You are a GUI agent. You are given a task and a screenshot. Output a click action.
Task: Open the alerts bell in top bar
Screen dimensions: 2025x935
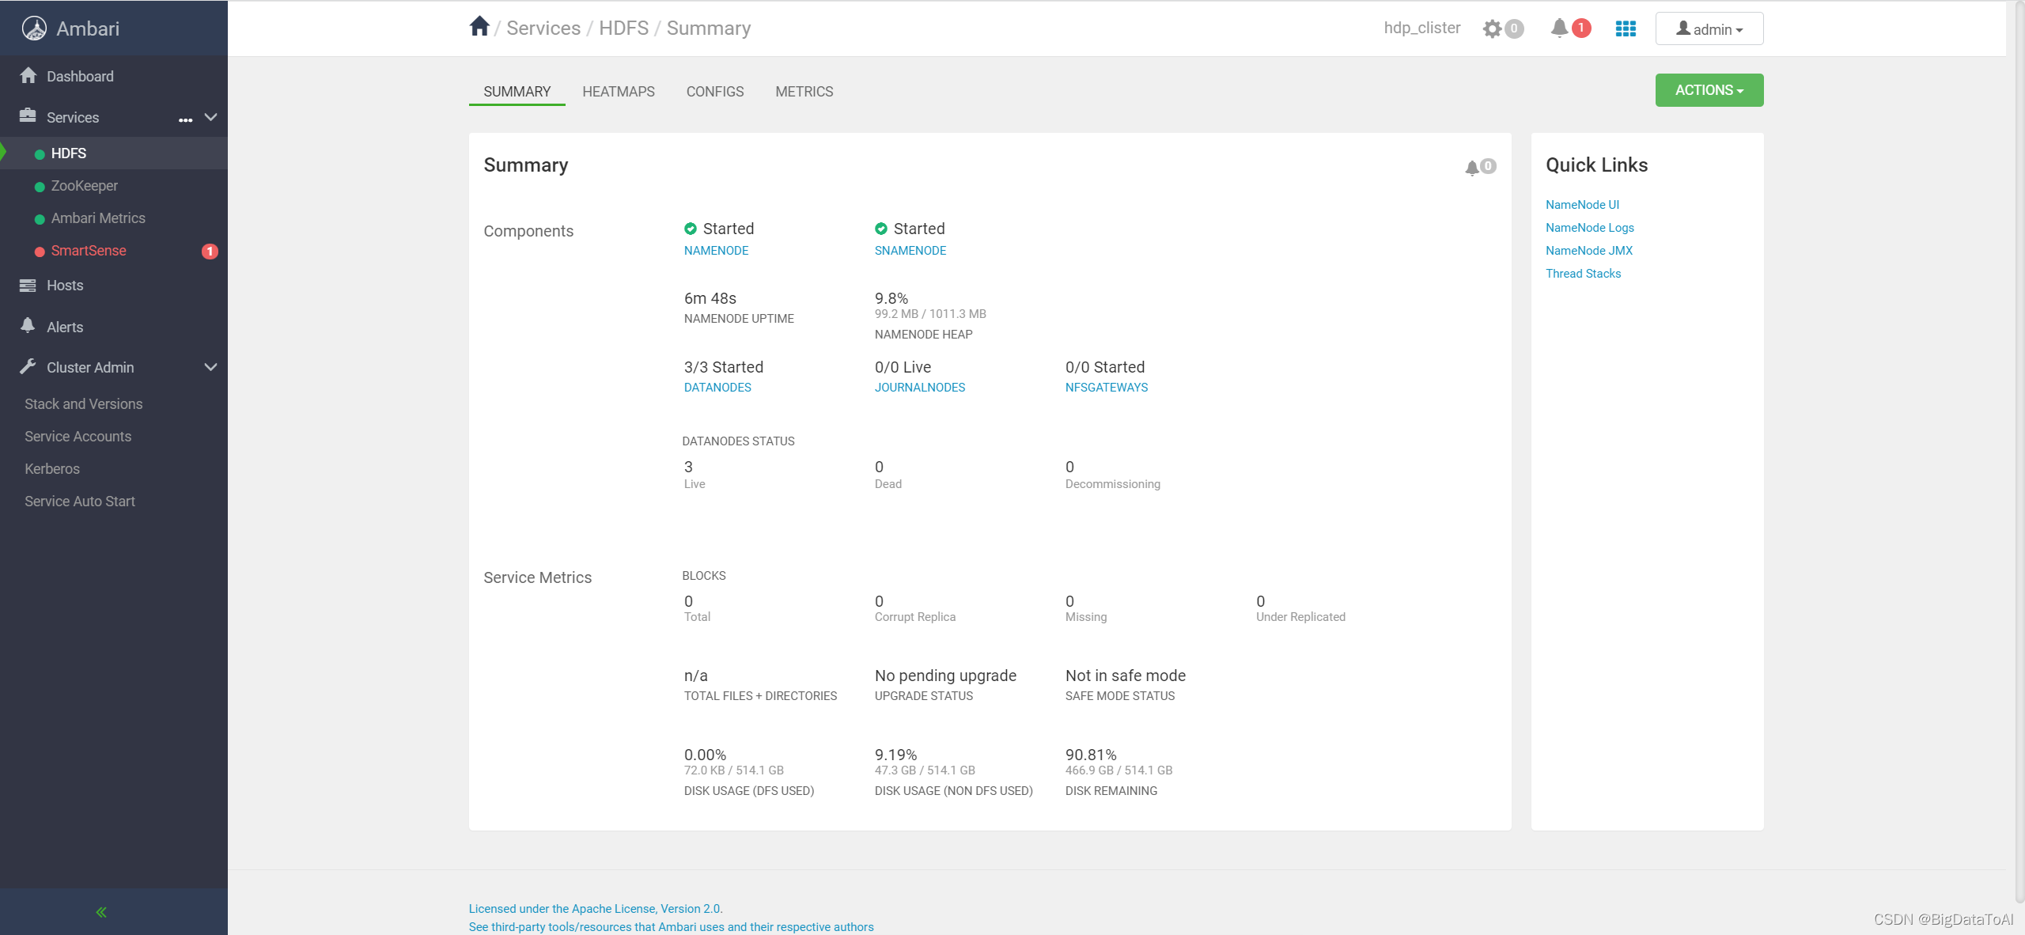click(1559, 28)
